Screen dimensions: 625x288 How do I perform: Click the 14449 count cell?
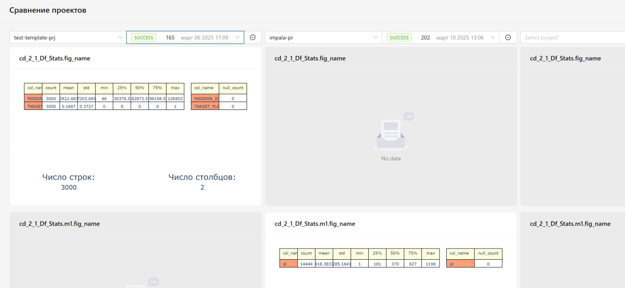307,264
